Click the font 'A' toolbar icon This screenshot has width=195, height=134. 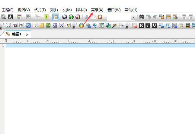tap(10, 17)
